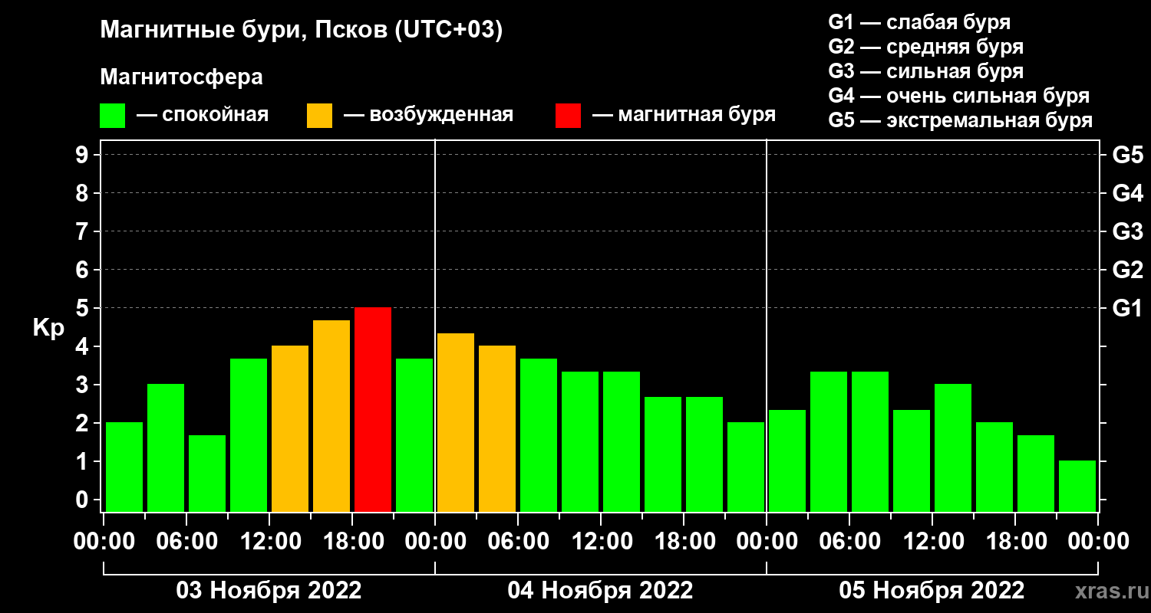Click the 'Магнитосфера' heading
Screen dimensions: 1151x613
click(x=181, y=78)
